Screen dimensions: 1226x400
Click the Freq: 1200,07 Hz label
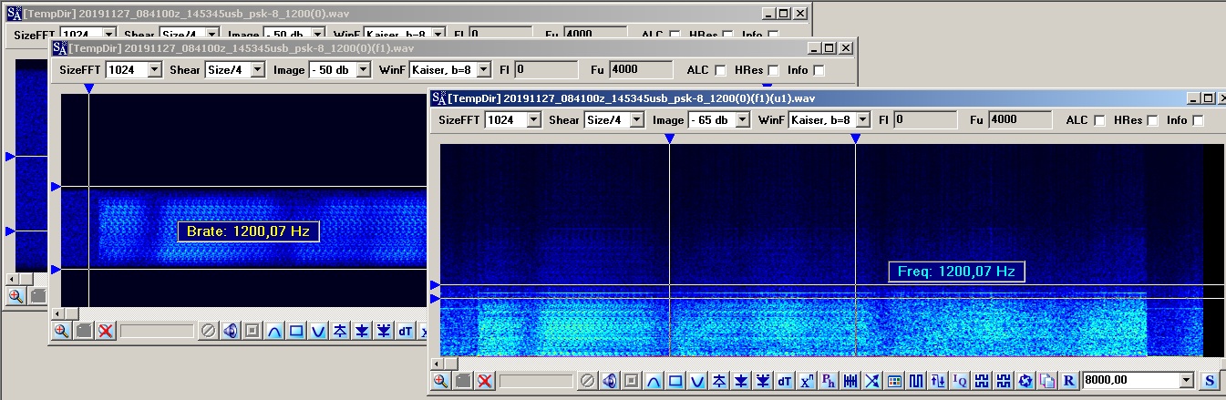[956, 271]
